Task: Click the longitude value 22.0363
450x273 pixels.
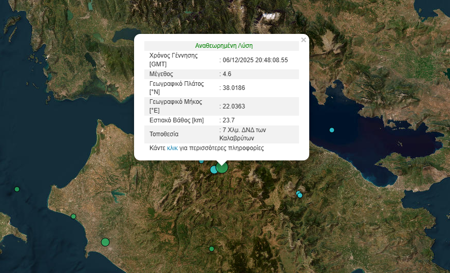Action: click(234, 106)
